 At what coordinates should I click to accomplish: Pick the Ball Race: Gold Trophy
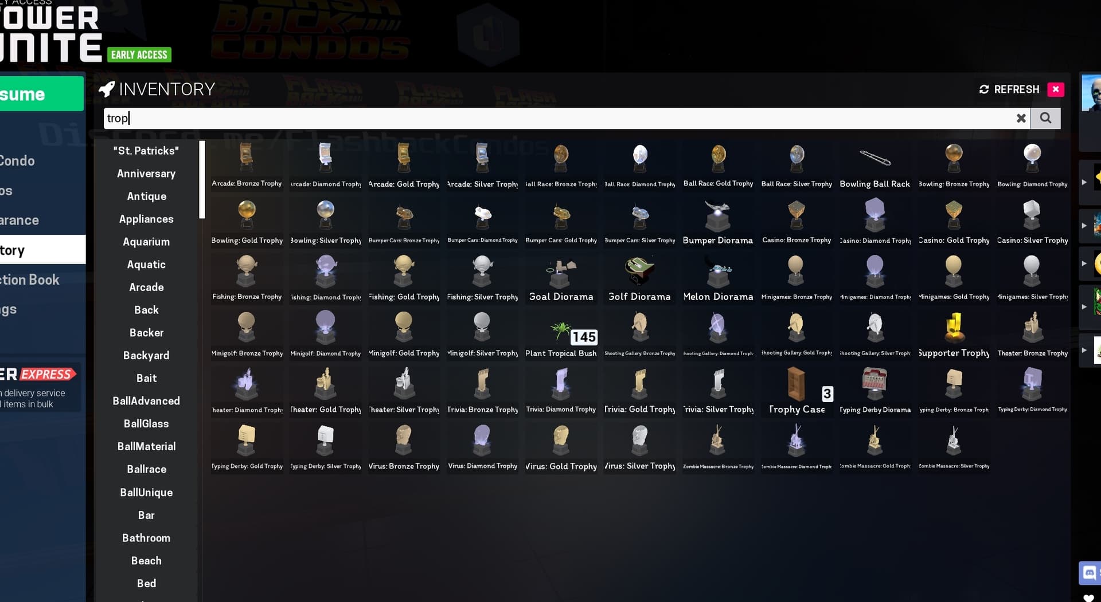(x=718, y=166)
